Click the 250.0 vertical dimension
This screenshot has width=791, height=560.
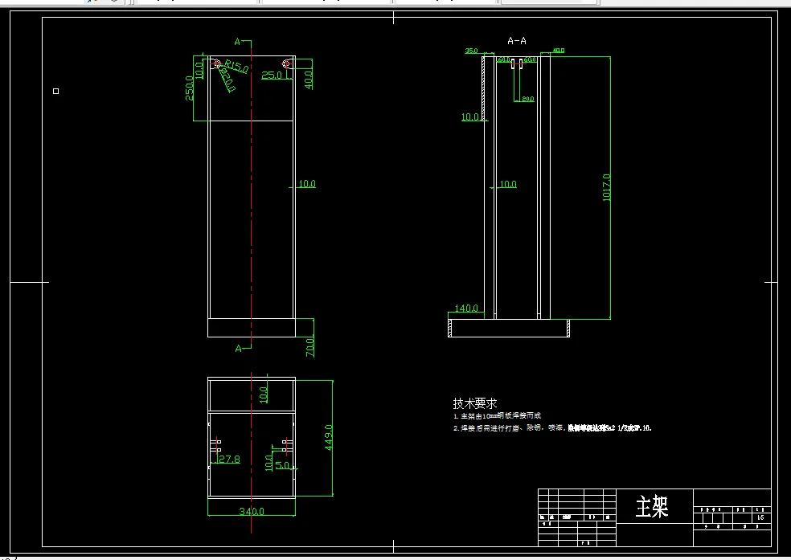coord(189,88)
